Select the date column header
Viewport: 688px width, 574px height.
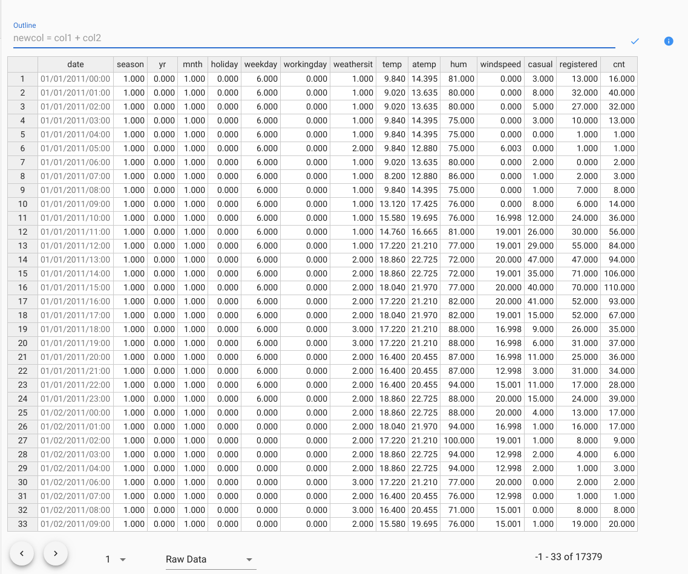point(76,65)
